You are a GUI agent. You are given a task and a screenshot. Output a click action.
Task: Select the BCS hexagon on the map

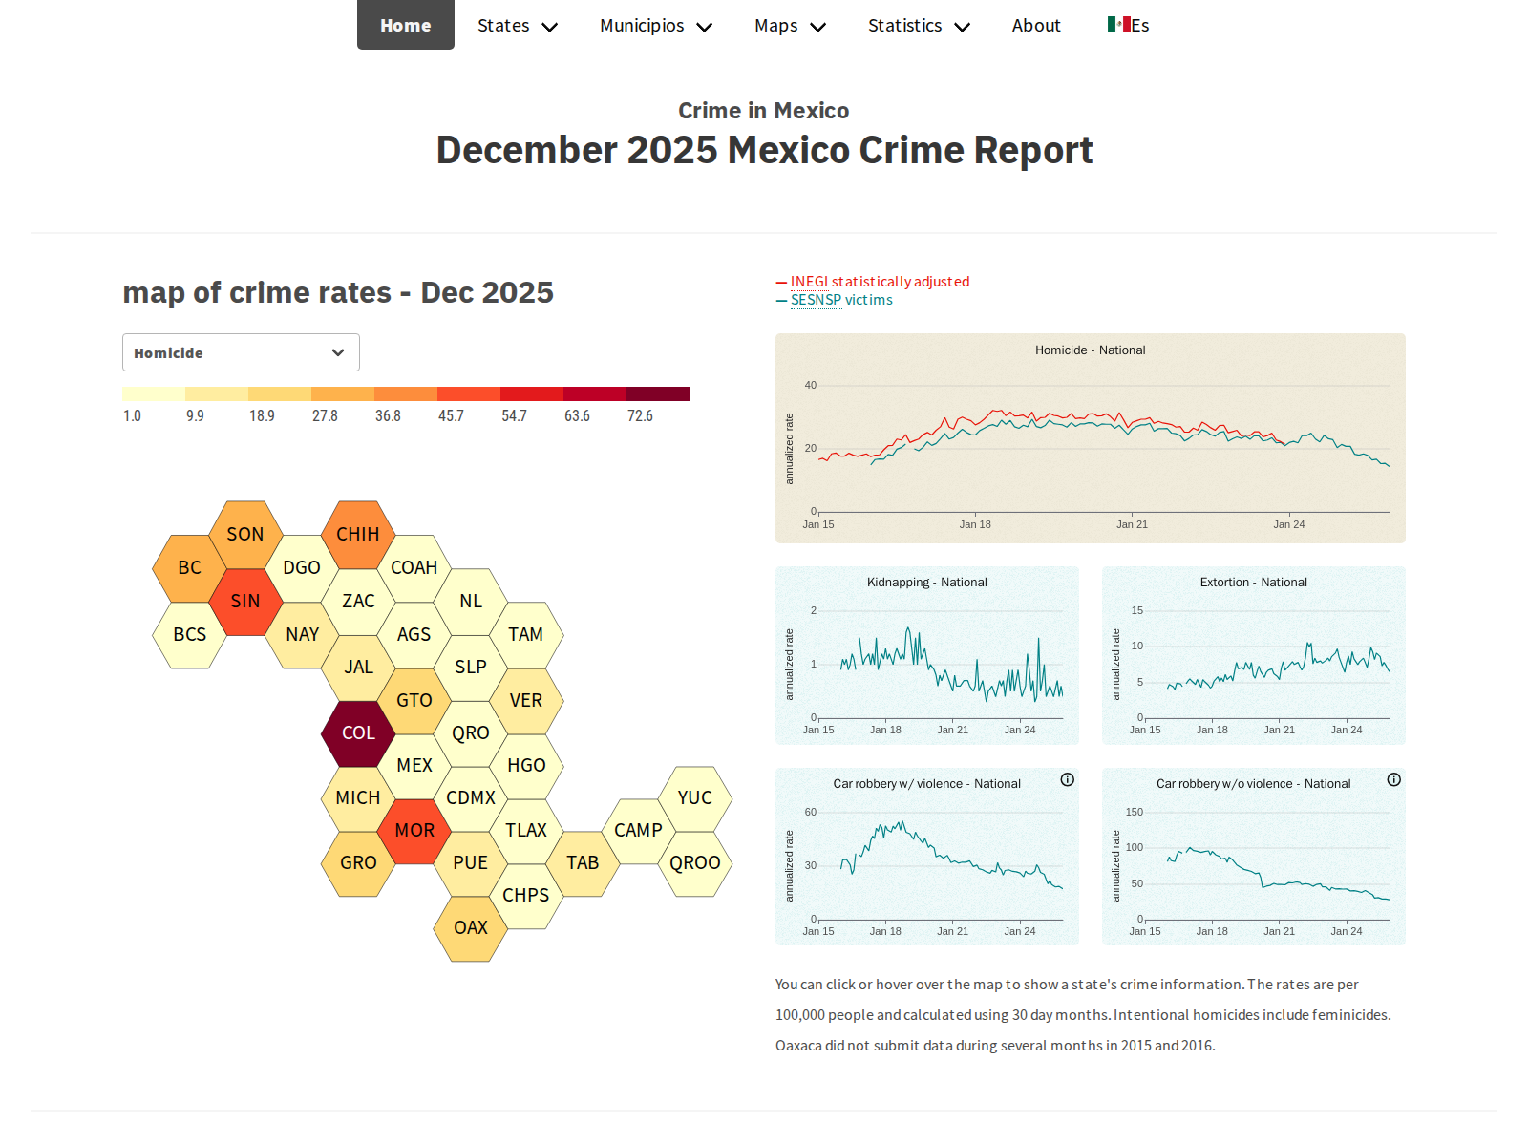(x=189, y=634)
